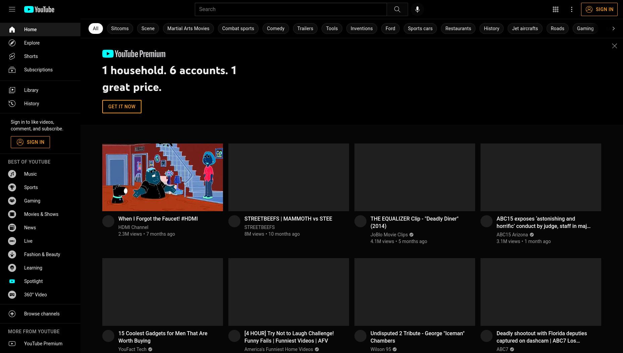Open Shorts from the sidebar
623x353 pixels.
click(x=40, y=56)
